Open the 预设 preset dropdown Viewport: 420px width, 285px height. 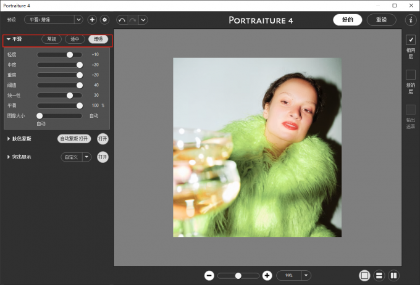coord(53,20)
